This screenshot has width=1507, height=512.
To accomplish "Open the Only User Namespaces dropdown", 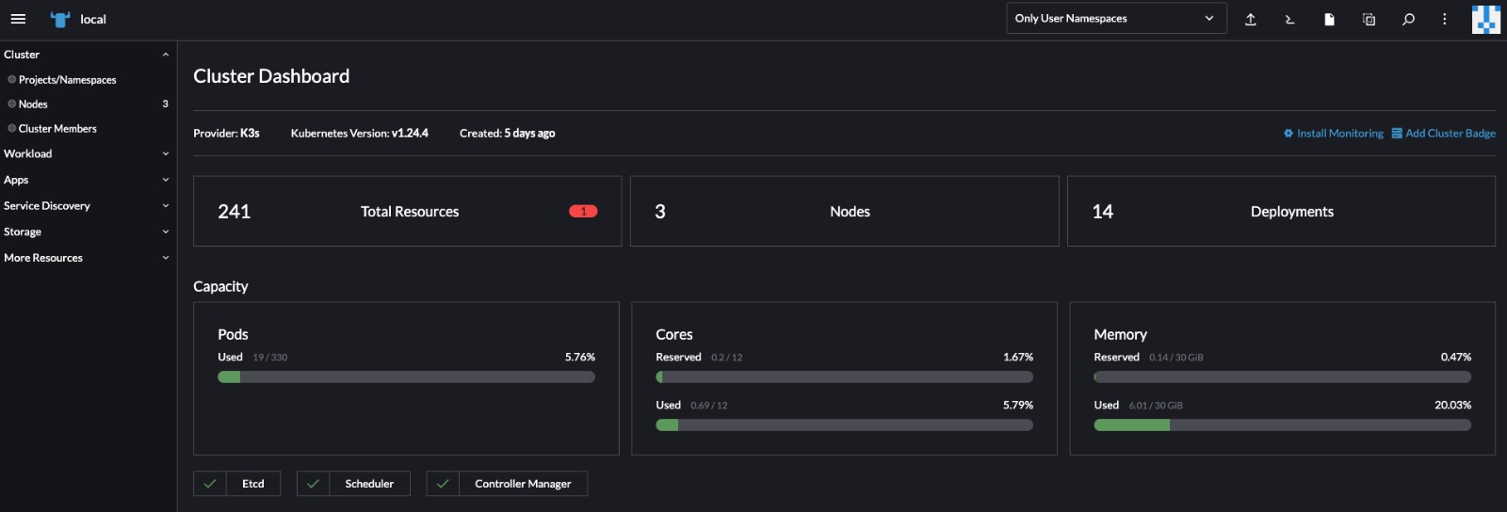I will (x=1116, y=19).
